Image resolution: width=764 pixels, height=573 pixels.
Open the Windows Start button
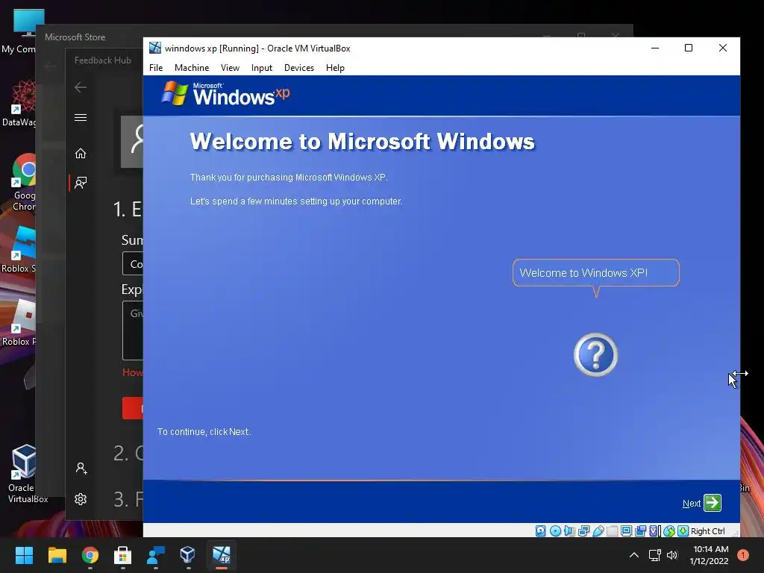click(24, 555)
